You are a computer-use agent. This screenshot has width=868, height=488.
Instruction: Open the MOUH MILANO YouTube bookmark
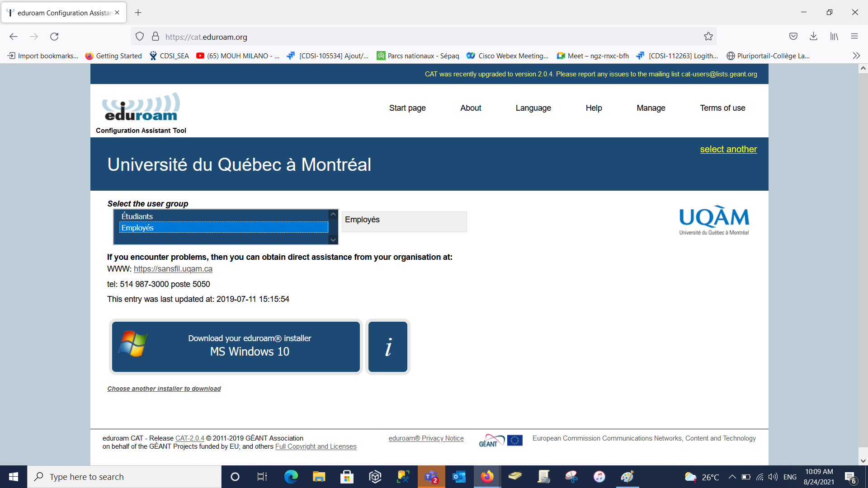[x=238, y=56]
